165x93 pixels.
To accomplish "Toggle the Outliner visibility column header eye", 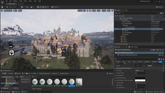I will point(115,16).
